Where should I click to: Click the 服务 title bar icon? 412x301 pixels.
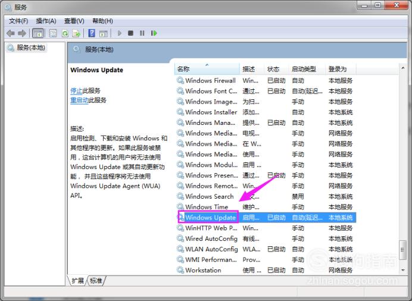coord(8,7)
